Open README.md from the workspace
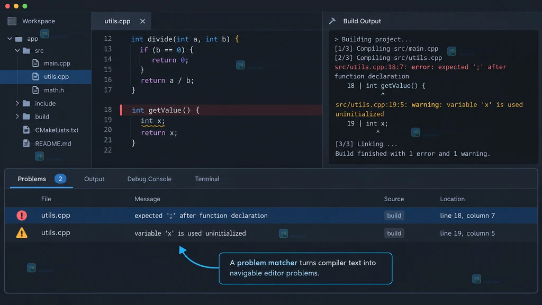This screenshot has width=542, height=305. pyautogui.click(x=53, y=143)
